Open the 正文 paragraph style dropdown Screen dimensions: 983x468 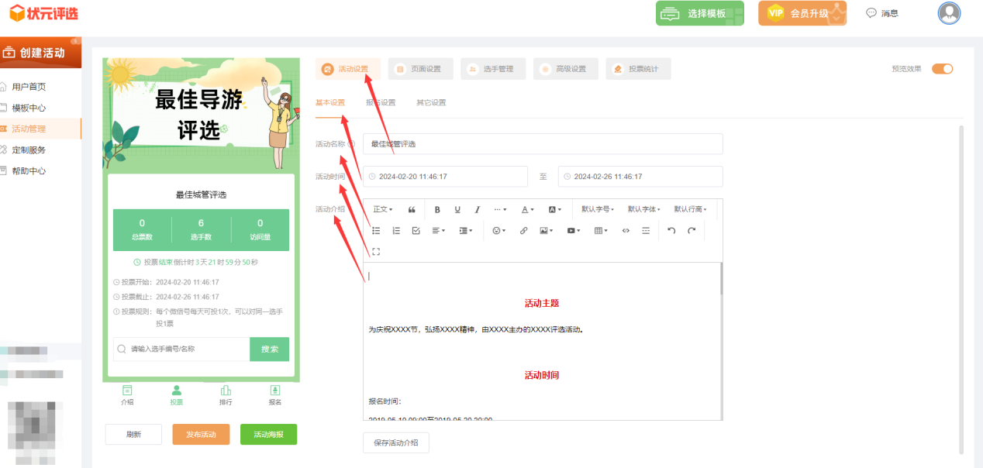click(x=383, y=209)
